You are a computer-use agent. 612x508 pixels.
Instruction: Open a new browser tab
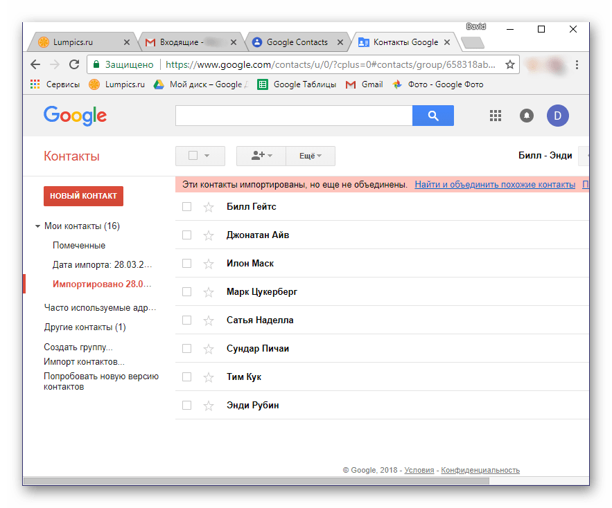point(473,42)
